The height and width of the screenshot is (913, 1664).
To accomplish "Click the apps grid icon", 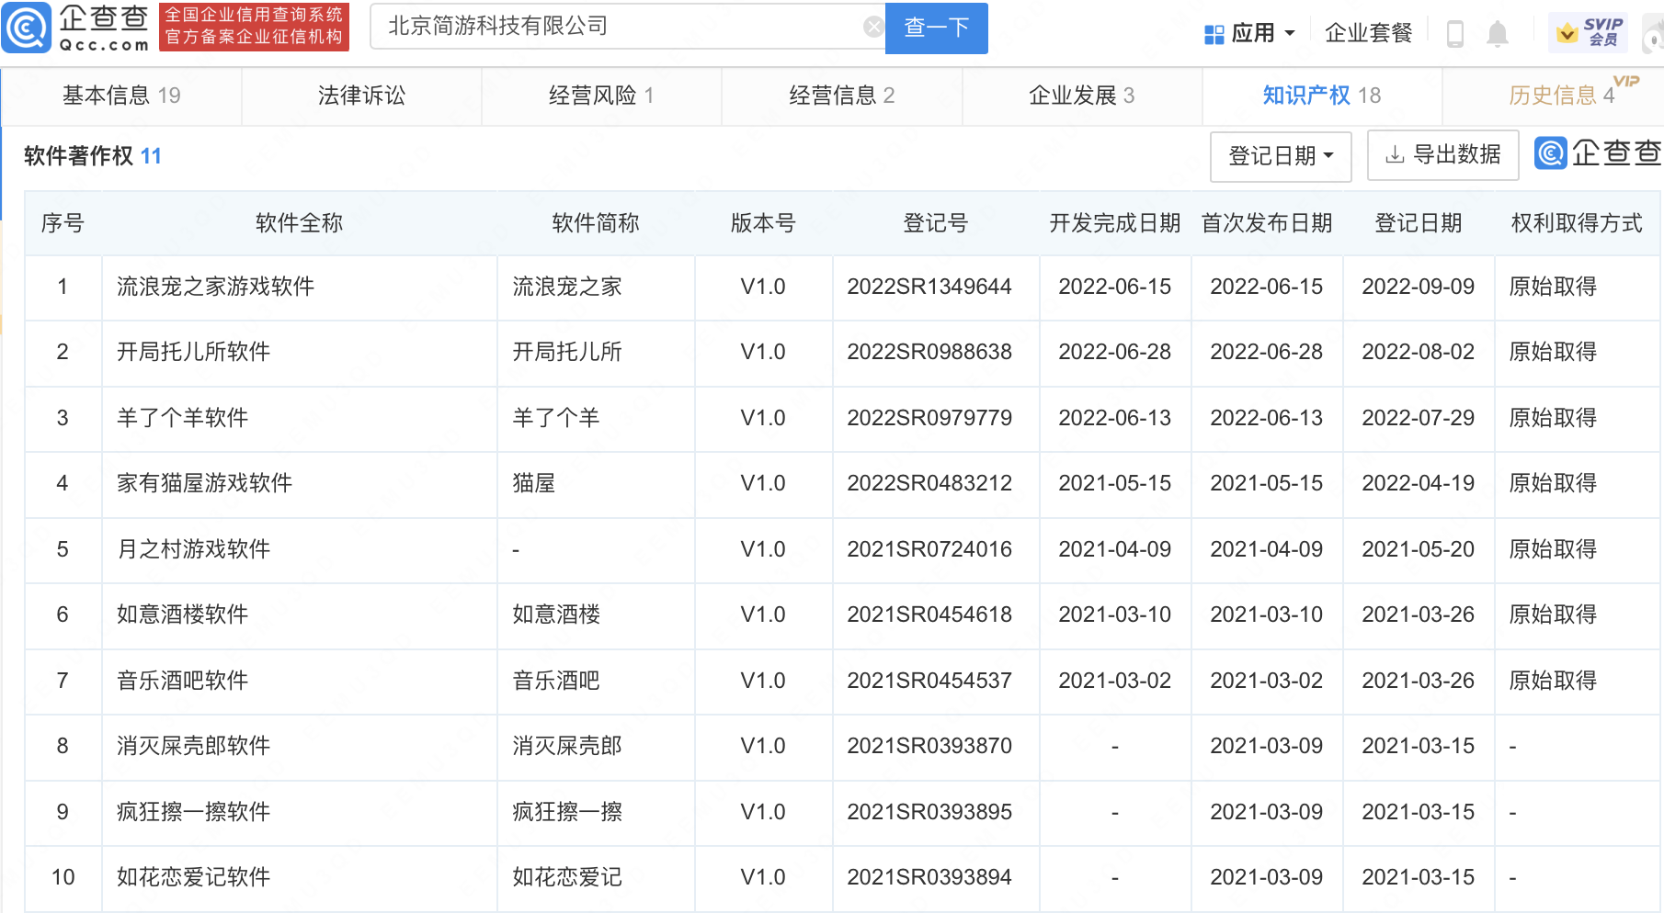I will 1214,34.
